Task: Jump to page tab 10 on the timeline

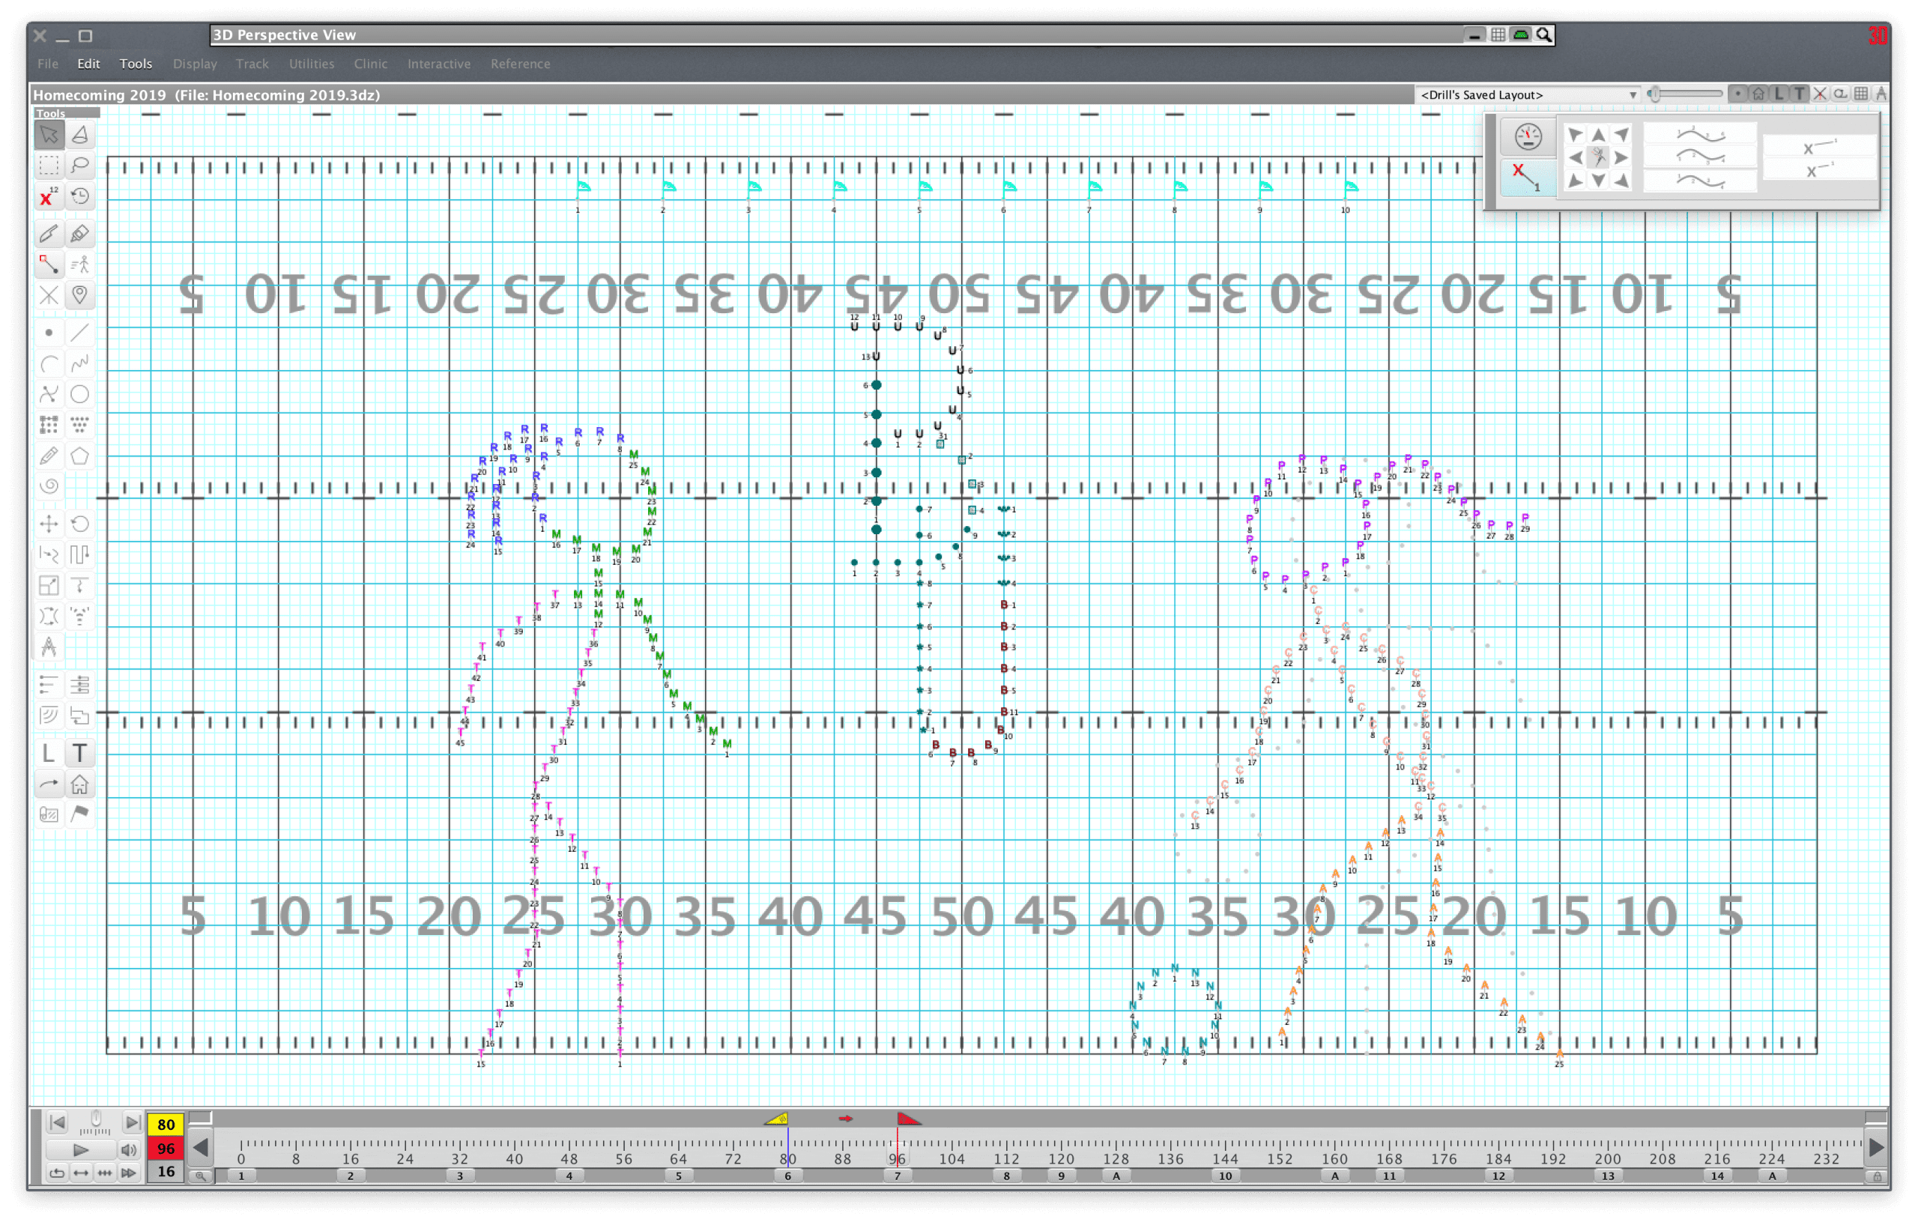Action: (1225, 1176)
